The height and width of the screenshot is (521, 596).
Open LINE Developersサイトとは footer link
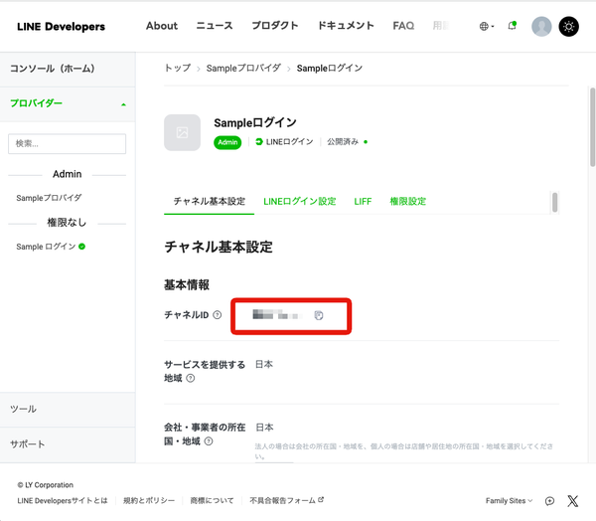[x=63, y=501]
